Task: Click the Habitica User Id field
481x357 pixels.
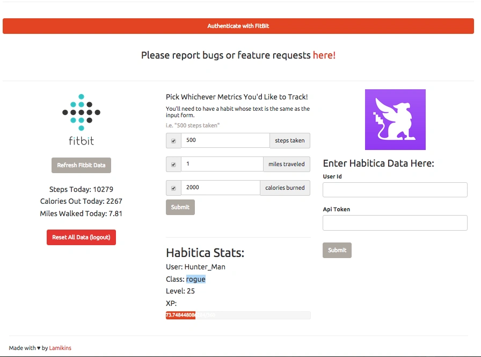Action: pos(395,190)
